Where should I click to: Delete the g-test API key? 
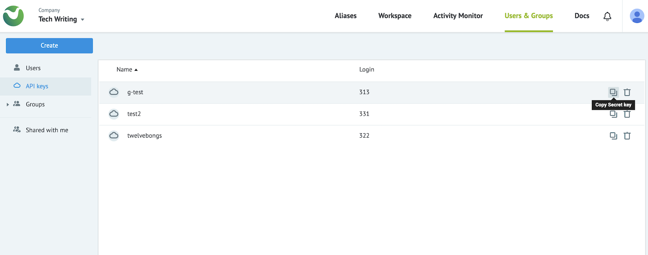tap(627, 92)
